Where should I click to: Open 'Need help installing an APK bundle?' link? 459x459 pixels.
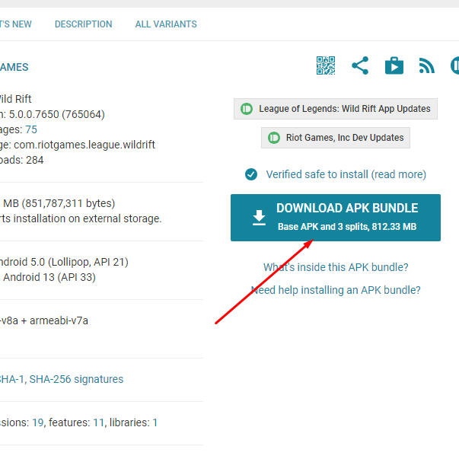[336, 290]
